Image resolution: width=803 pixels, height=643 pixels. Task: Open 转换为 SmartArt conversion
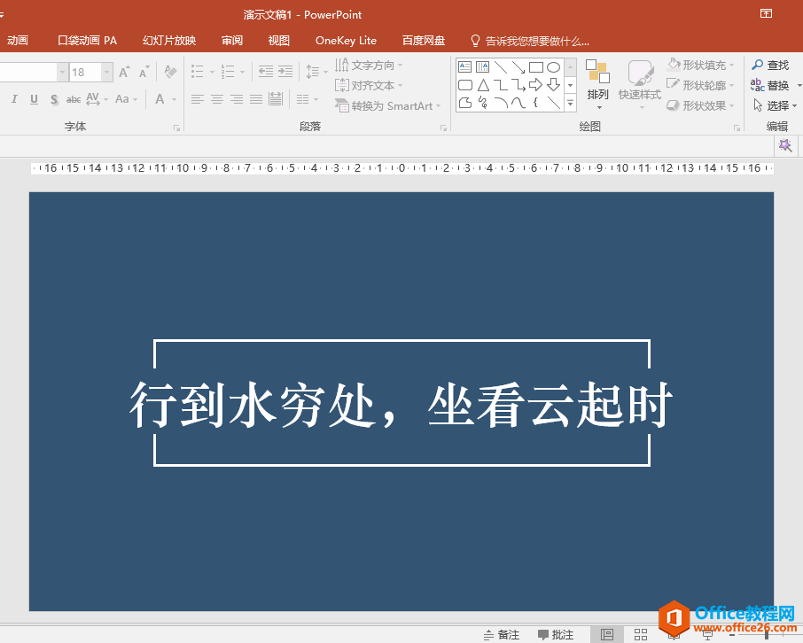pyautogui.click(x=387, y=105)
